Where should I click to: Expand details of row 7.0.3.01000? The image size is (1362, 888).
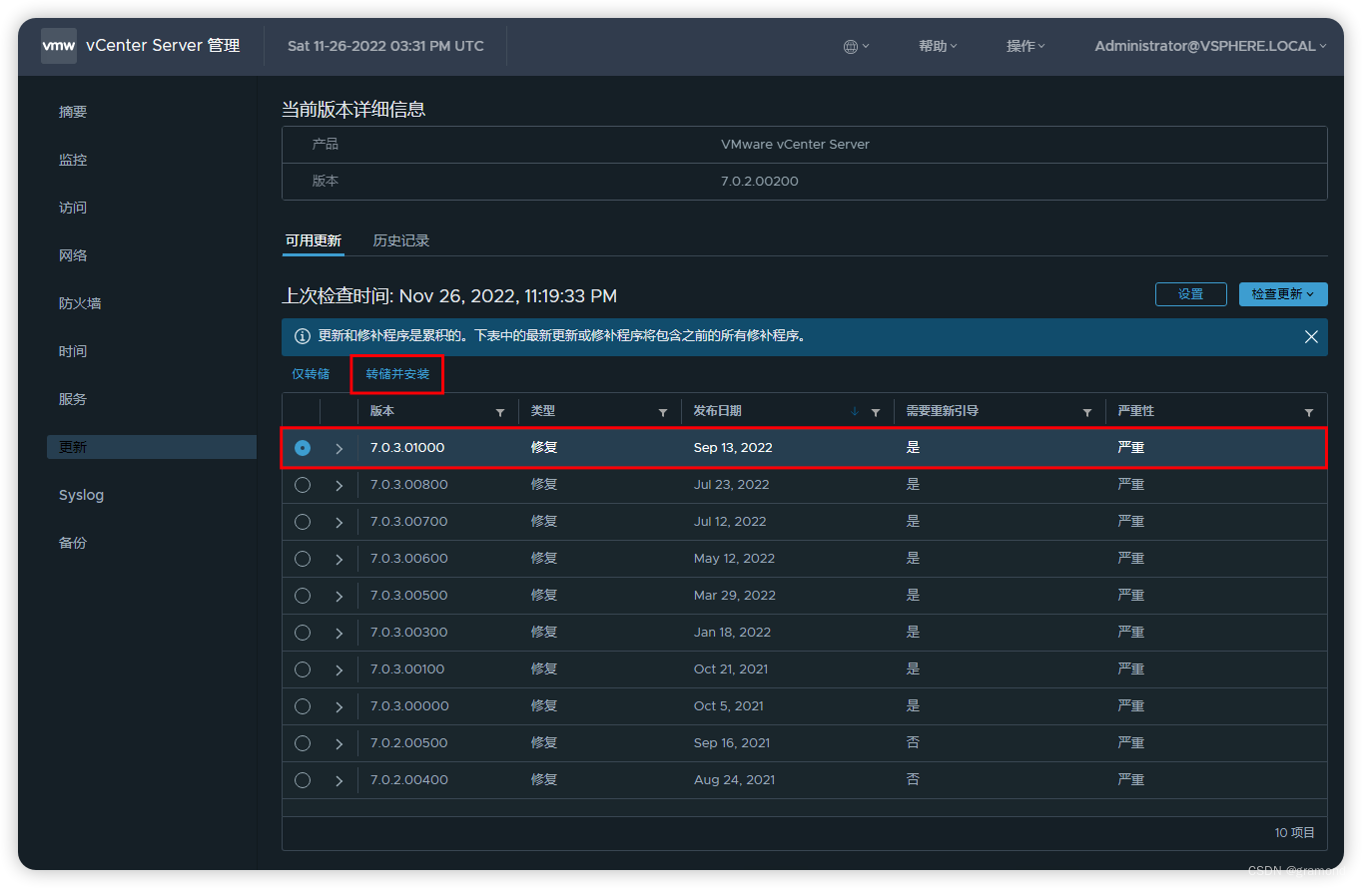click(x=340, y=449)
